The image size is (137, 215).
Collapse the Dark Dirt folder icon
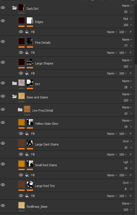coord(14,8)
